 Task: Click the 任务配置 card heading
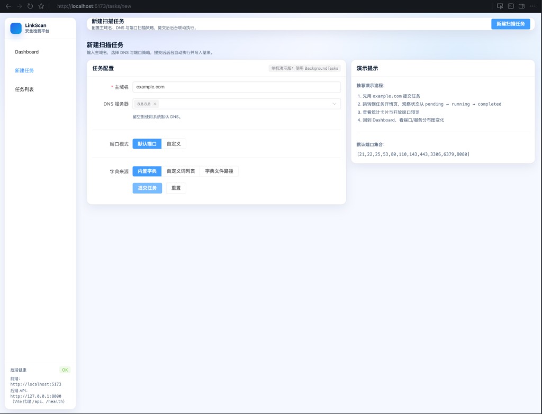(x=103, y=68)
